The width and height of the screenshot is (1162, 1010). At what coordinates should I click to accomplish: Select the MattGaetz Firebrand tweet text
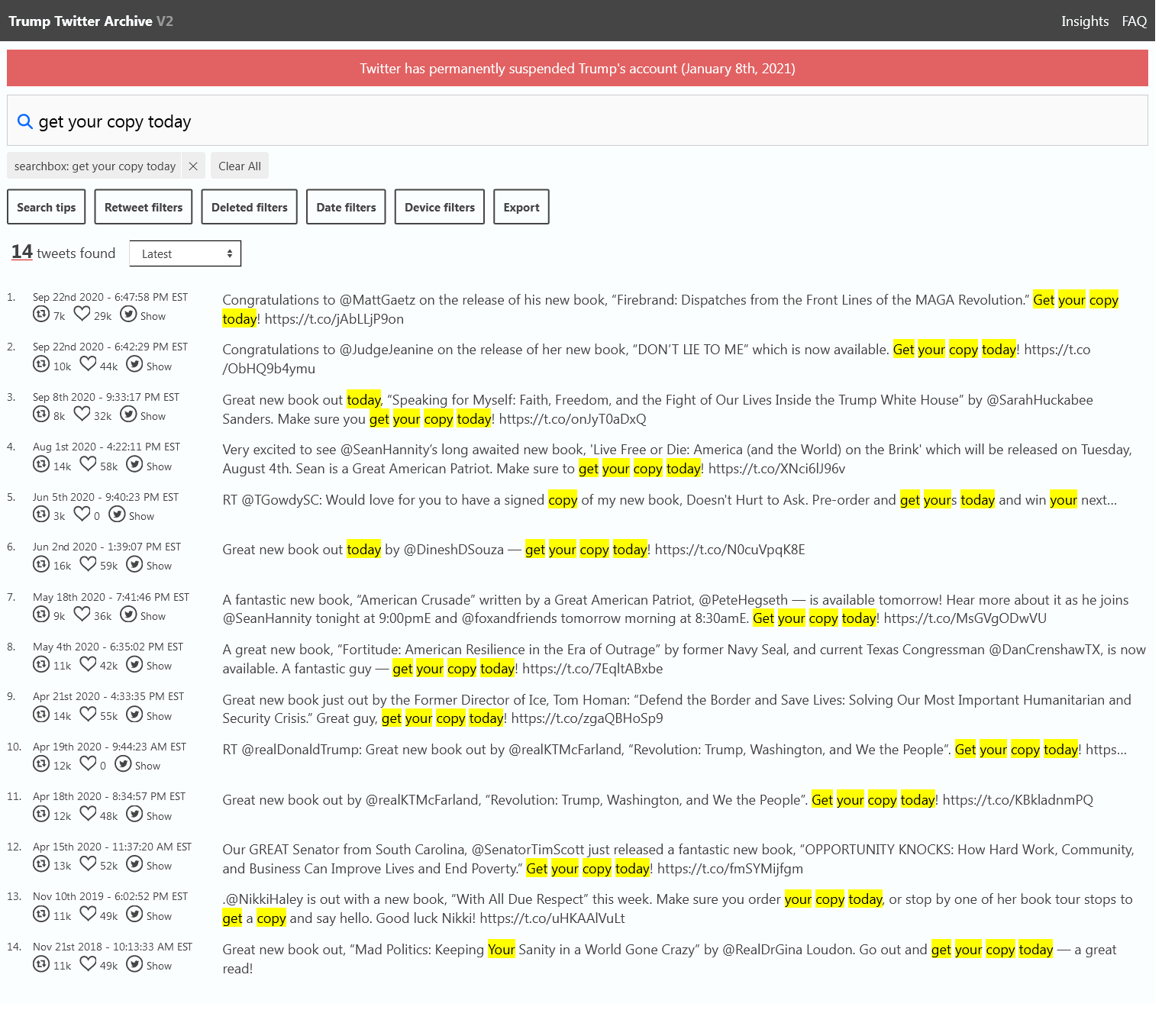670,309
